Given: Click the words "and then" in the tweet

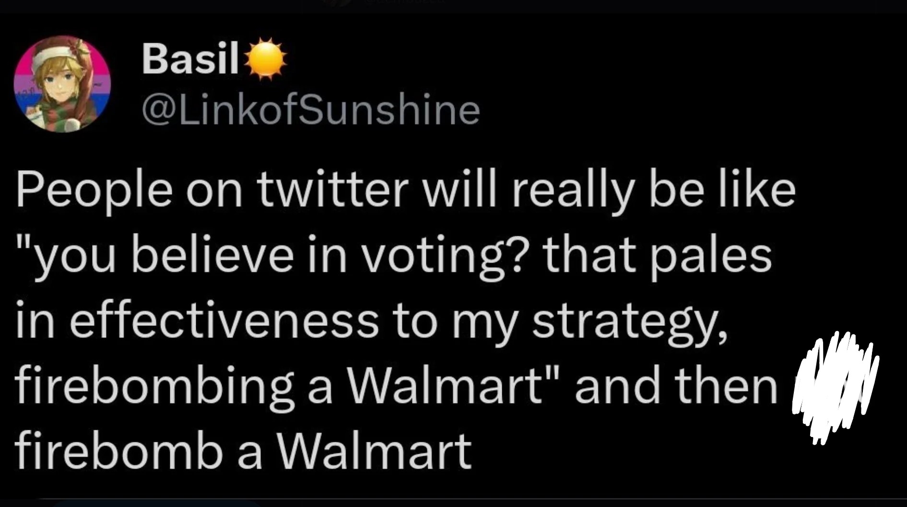Looking at the screenshot, I should (676, 387).
